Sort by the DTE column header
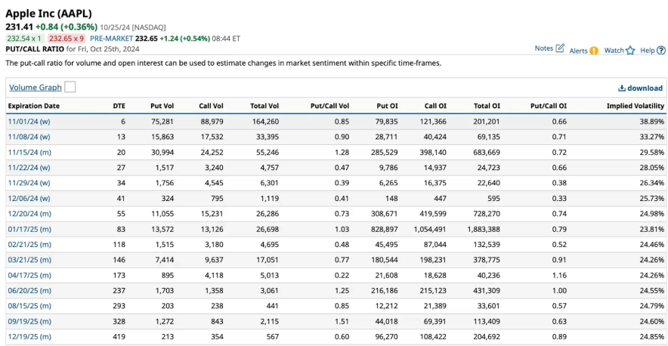668x346 pixels. pos(119,106)
